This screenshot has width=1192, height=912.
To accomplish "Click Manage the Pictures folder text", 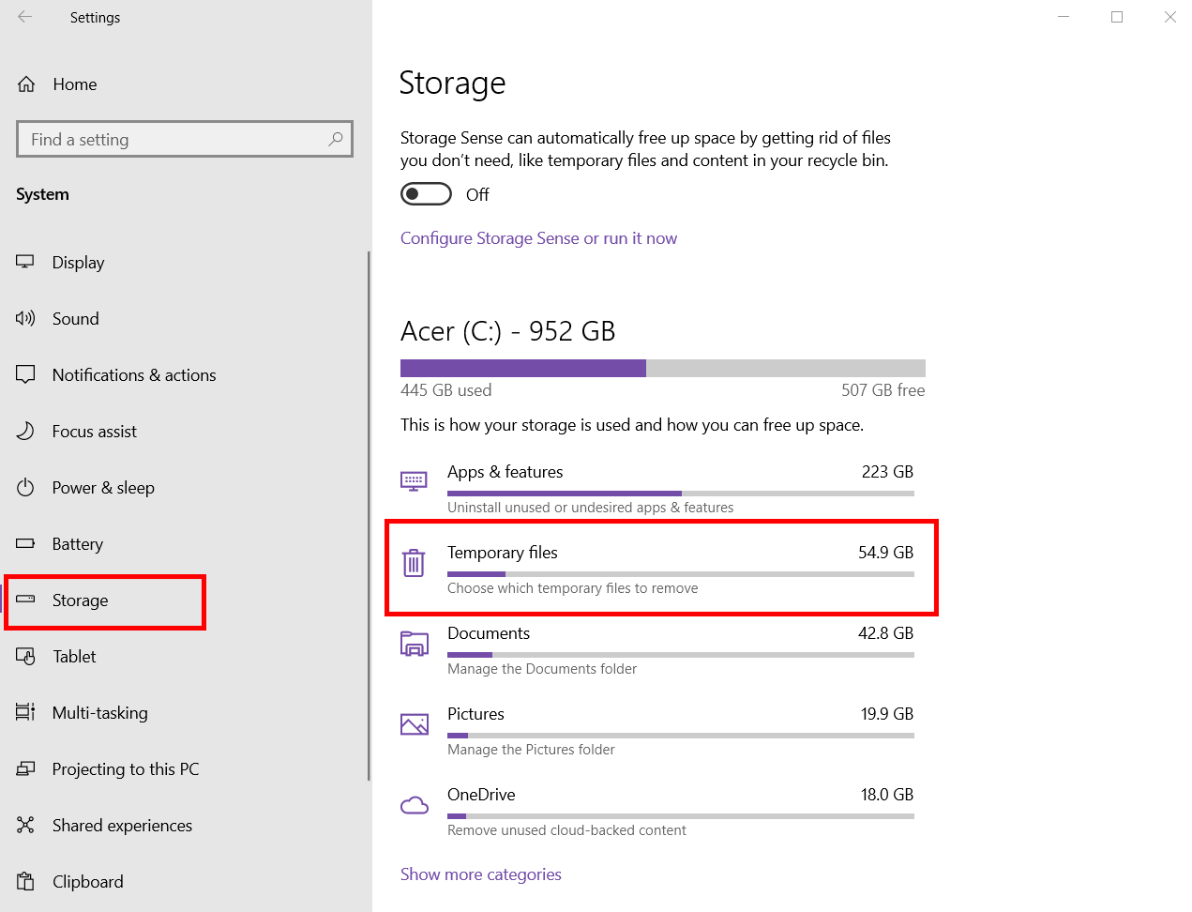I will [531, 750].
